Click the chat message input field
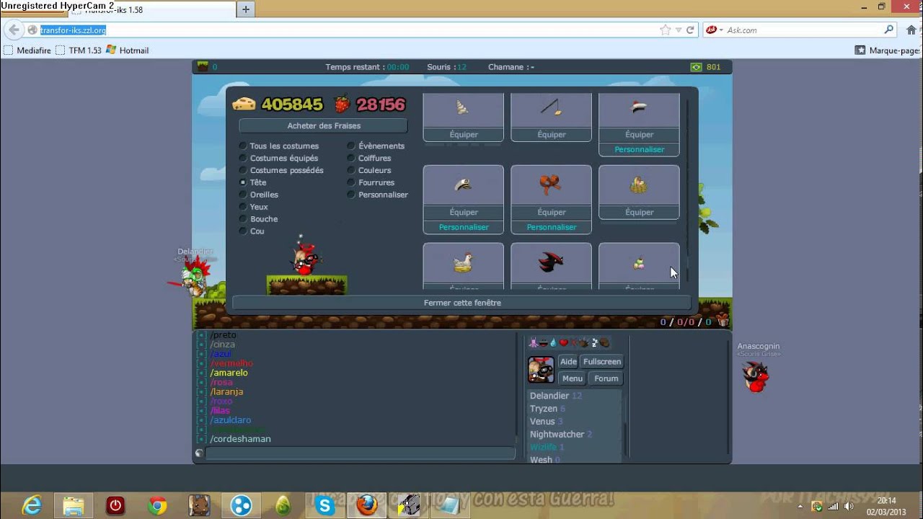 [x=361, y=453]
